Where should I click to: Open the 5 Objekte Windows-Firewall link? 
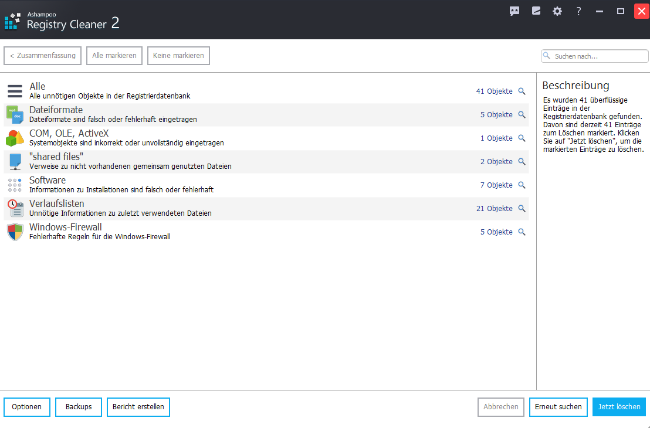[496, 232]
